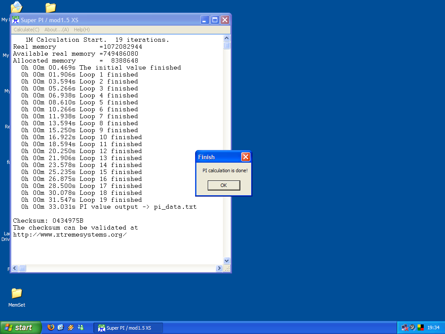The image size is (445, 334).
Task: Click '1M Calculation Start. 19 iterations.' line
Action: click(x=97, y=40)
